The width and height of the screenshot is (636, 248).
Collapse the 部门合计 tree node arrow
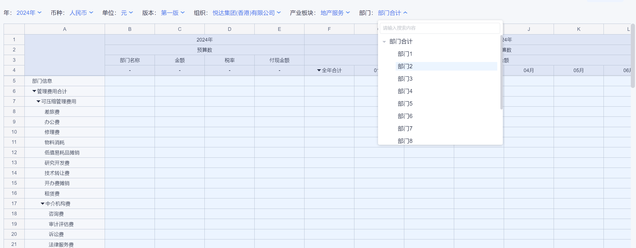(x=384, y=42)
